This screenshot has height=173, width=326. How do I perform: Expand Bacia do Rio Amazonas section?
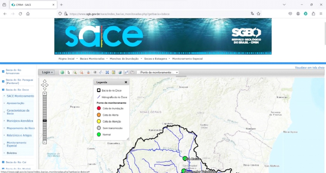coord(3,71)
